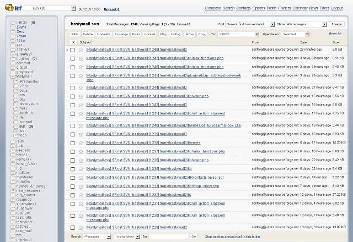Click the discussion subfolder icon
The image size is (353, 242).
coord(16,104)
